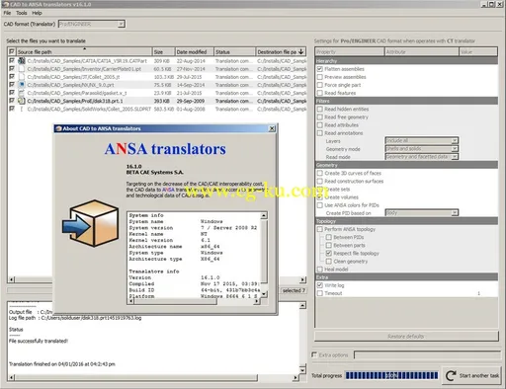Click the file list scroll left arrow
Viewport: 506px width, 389px height.
click(x=12, y=279)
